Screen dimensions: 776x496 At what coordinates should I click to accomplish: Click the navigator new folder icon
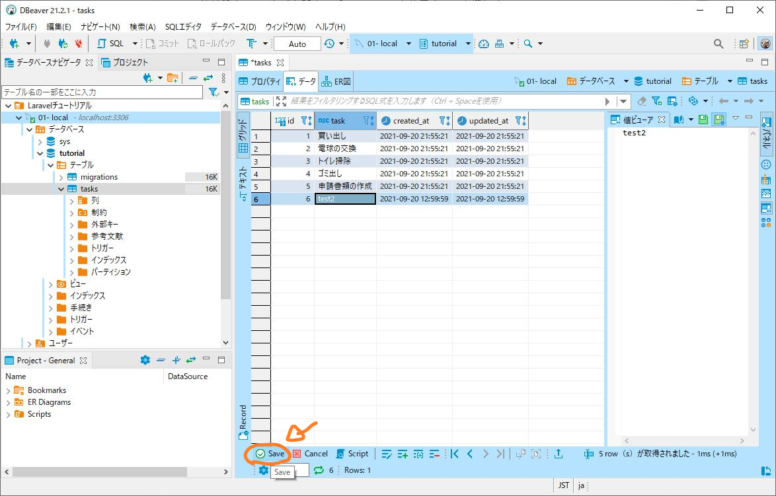[173, 78]
